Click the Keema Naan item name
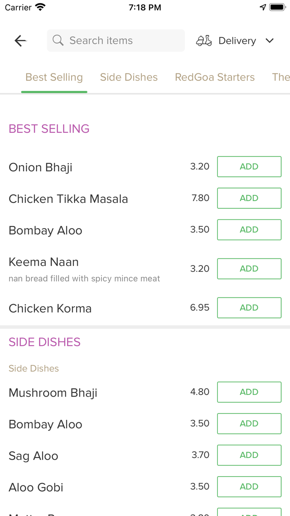This screenshot has height=516, width=290. click(x=43, y=262)
